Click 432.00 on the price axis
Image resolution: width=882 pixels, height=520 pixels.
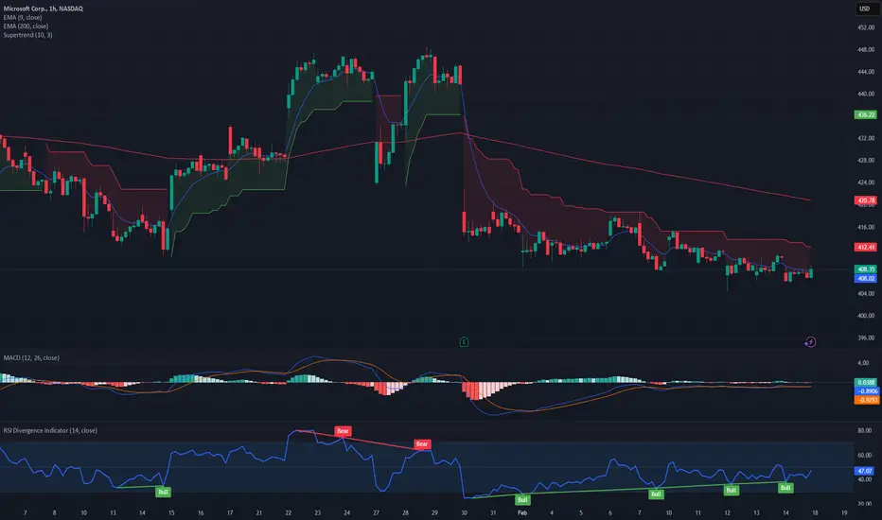pyautogui.click(x=866, y=138)
